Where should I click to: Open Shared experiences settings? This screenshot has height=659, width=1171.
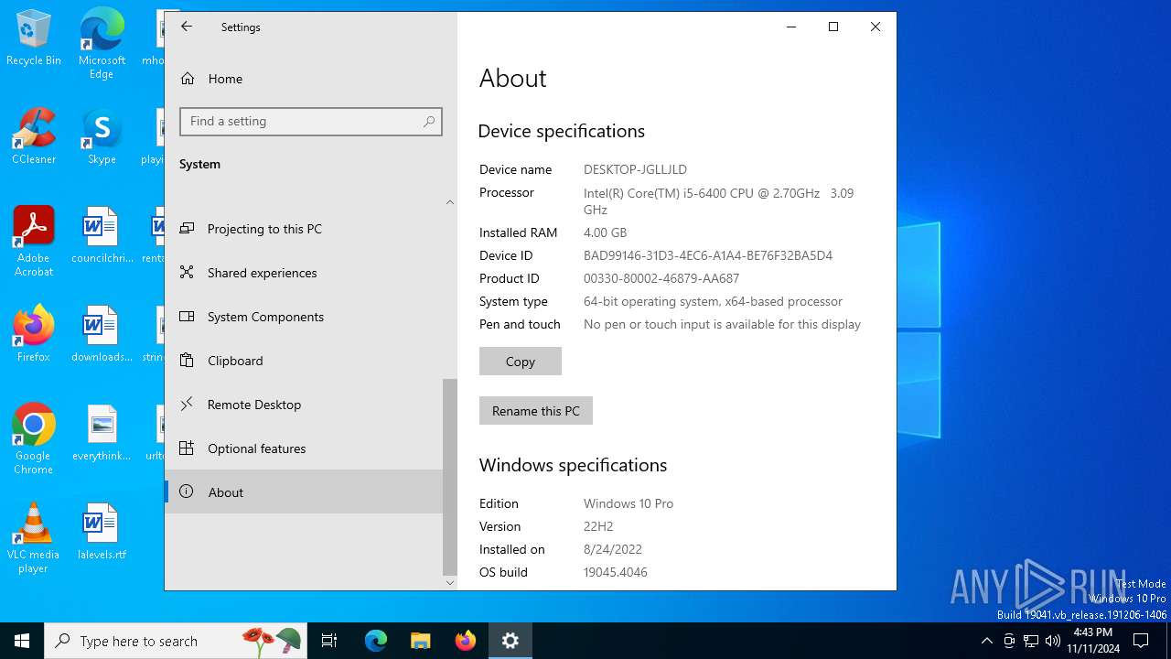[x=304, y=273]
